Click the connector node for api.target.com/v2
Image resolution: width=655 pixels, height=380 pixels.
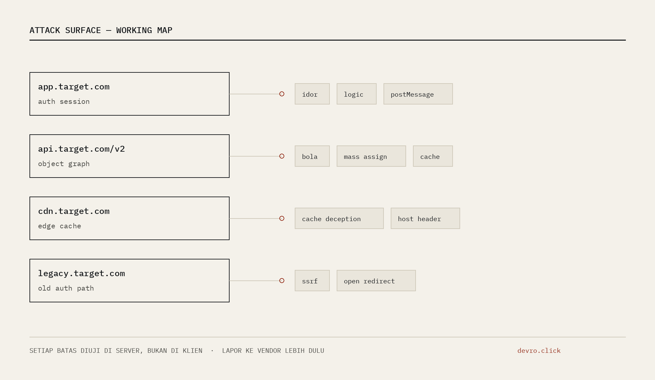click(x=282, y=156)
